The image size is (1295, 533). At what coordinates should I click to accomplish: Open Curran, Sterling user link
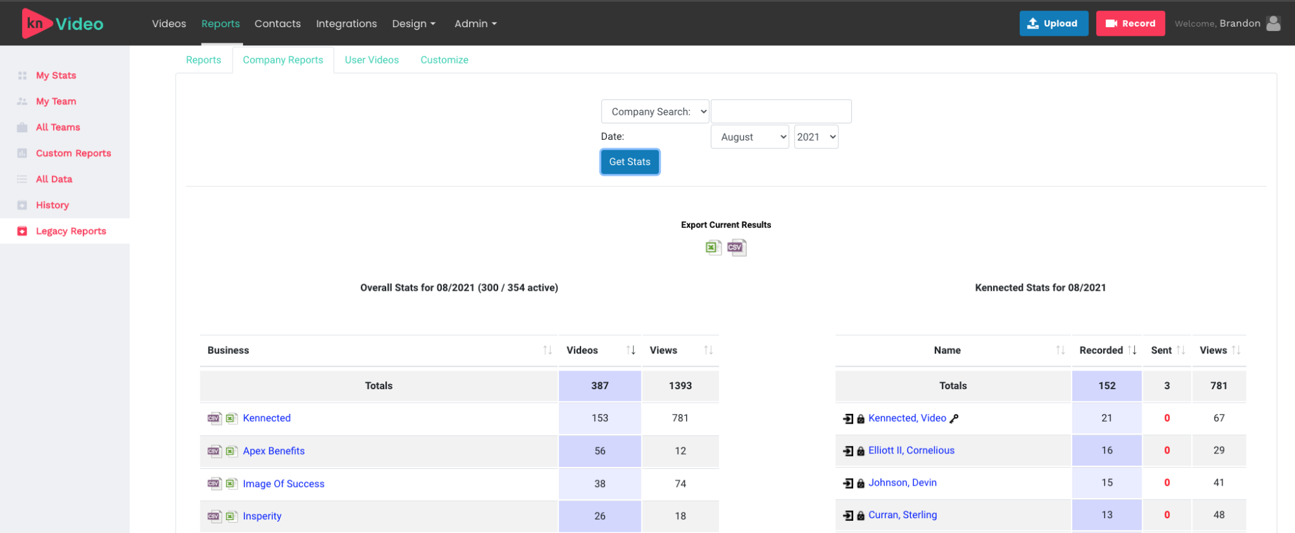[x=902, y=515]
